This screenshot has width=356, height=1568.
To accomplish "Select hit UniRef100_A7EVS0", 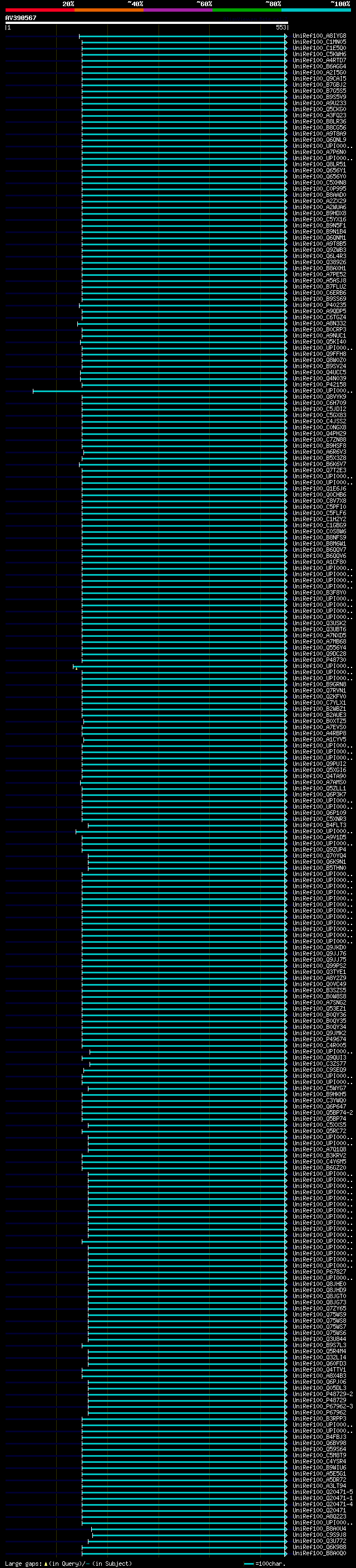I will point(319,728).
